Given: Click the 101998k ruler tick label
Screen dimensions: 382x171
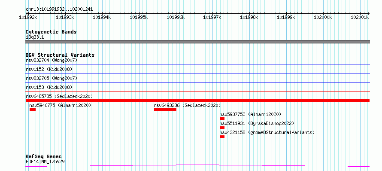Looking at the screenshot, I should [249, 17].
